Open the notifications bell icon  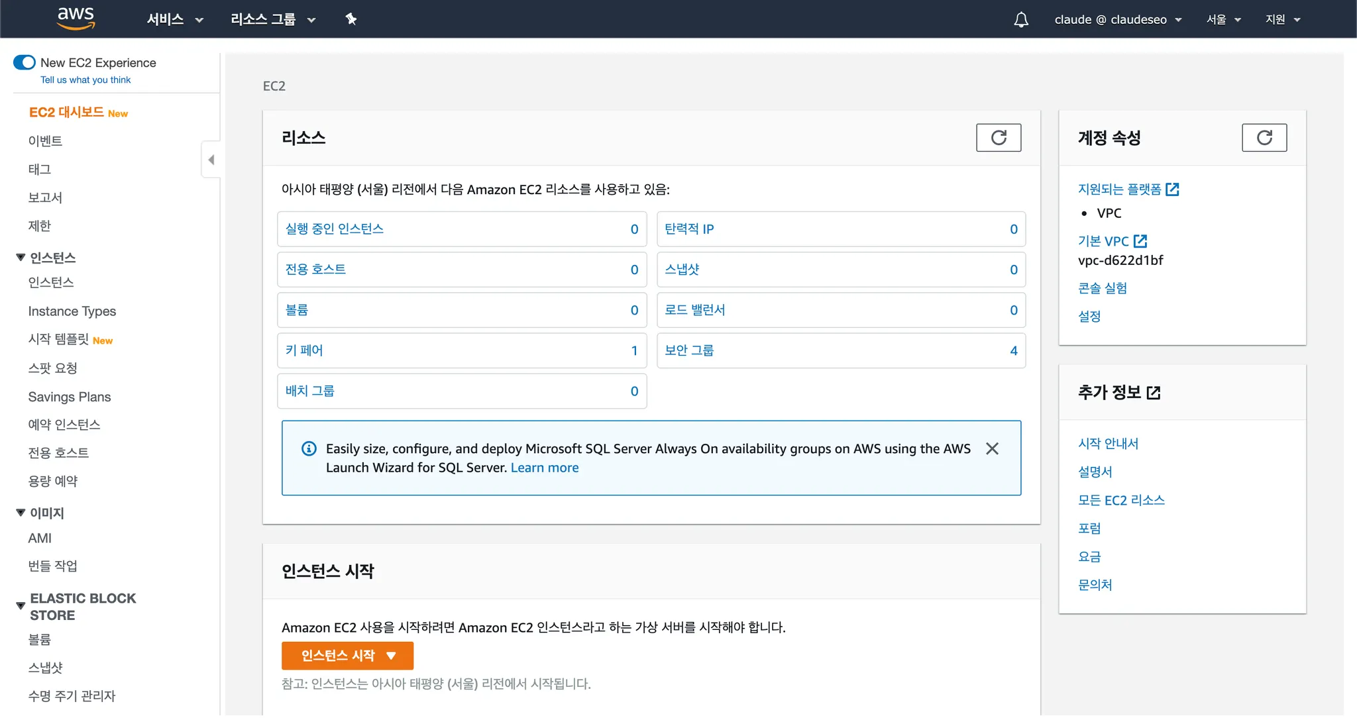pos(1021,19)
